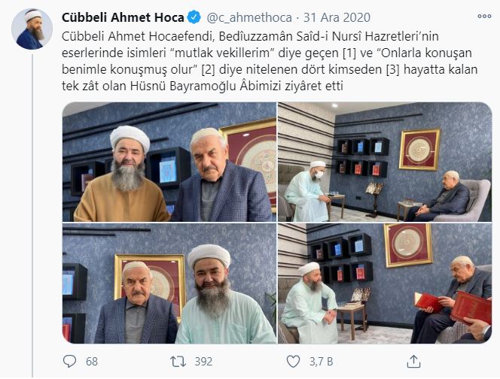This screenshot has width=500, height=379.
Task: Click the blue verified badge
Action: point(194,17)
